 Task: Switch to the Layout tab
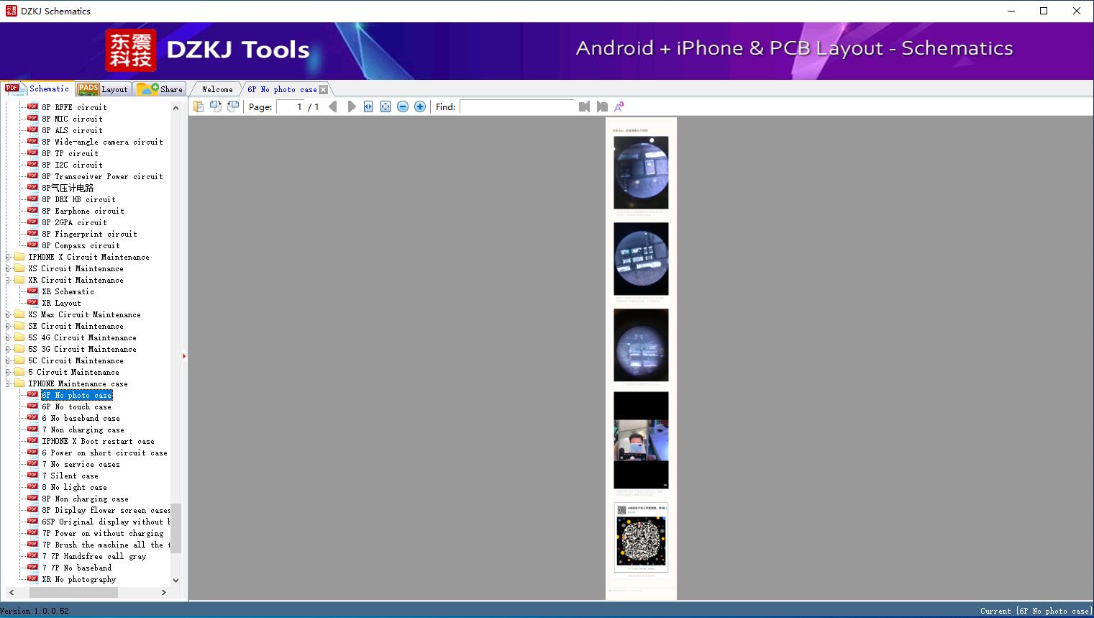click(x=103, y=89)
